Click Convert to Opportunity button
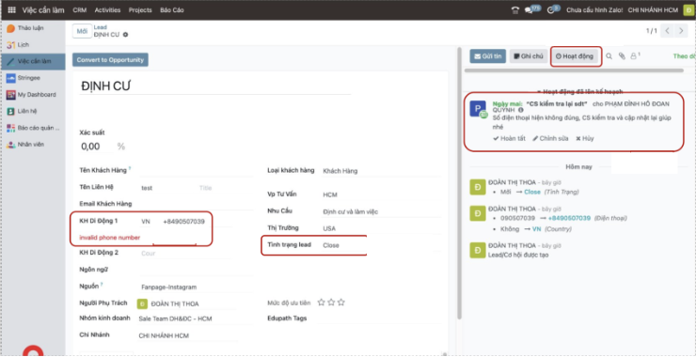The height and width of the screenshot is (357, 696). tap(110, 60)
